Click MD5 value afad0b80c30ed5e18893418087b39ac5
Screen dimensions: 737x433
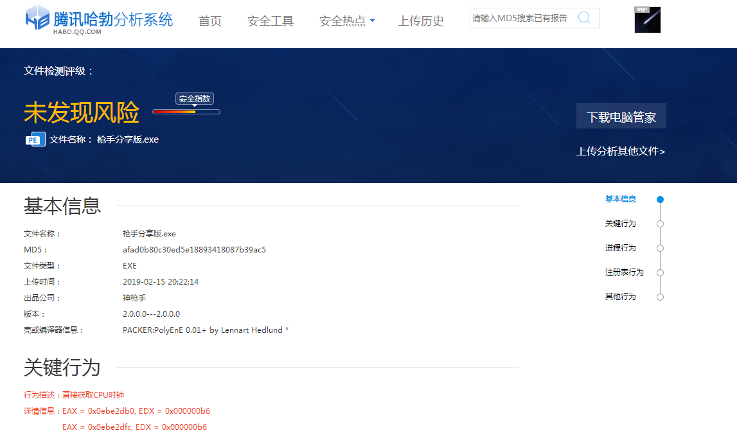click(194, 250)
